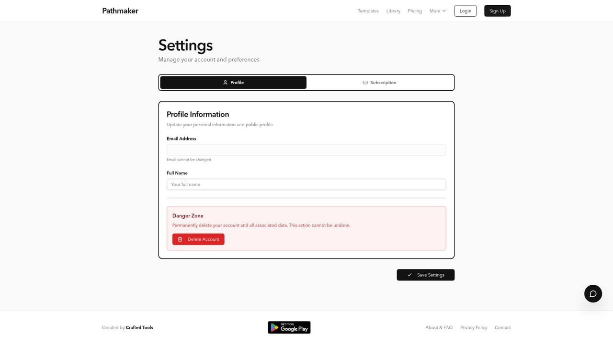
Task: Click the Full Name label
Action: click(177, 173)
